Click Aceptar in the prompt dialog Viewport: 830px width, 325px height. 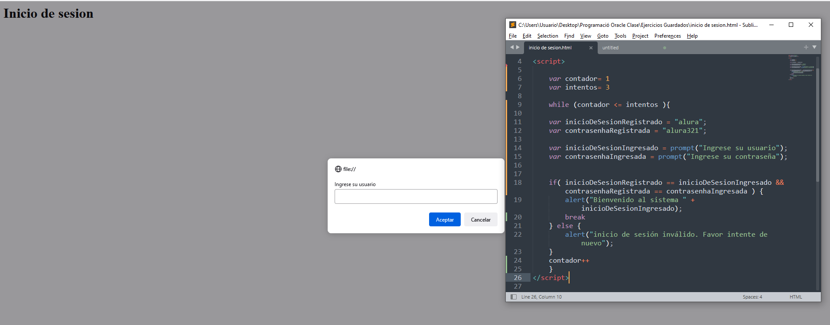coord(445,219)
